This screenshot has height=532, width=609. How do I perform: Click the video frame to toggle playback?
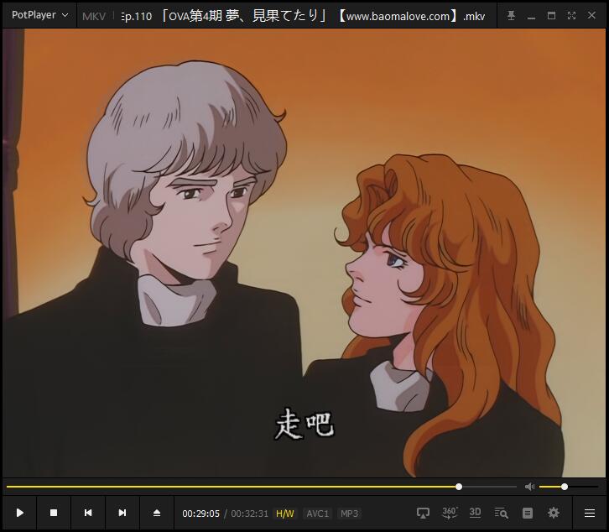pyautogui.click(x=304, y=253)
